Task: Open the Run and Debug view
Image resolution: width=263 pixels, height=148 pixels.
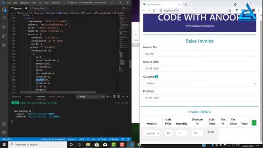Action: pos(4,36)
